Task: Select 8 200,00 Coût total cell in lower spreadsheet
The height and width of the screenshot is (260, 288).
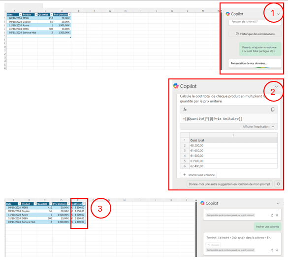Action: [x=78, y=208]
